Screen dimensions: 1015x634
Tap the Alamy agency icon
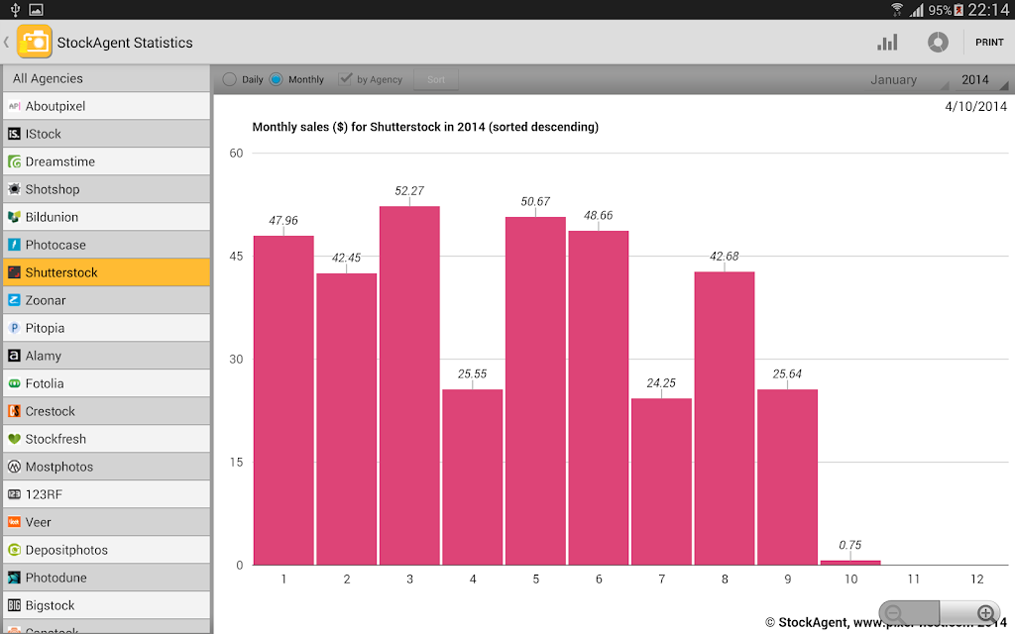tap(14, 356)
